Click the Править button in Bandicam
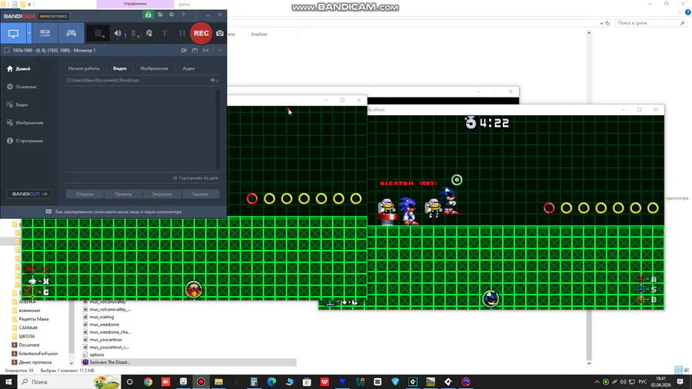Viewport: 692px width, 389px height. tap(123, 194)
